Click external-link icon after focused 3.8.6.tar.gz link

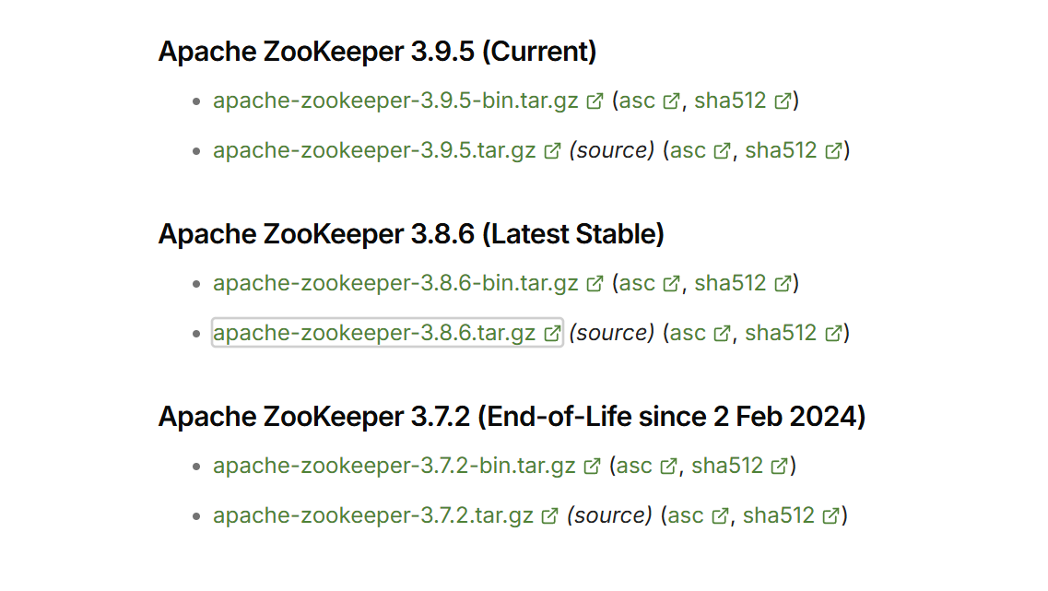(x=552, y=334)
